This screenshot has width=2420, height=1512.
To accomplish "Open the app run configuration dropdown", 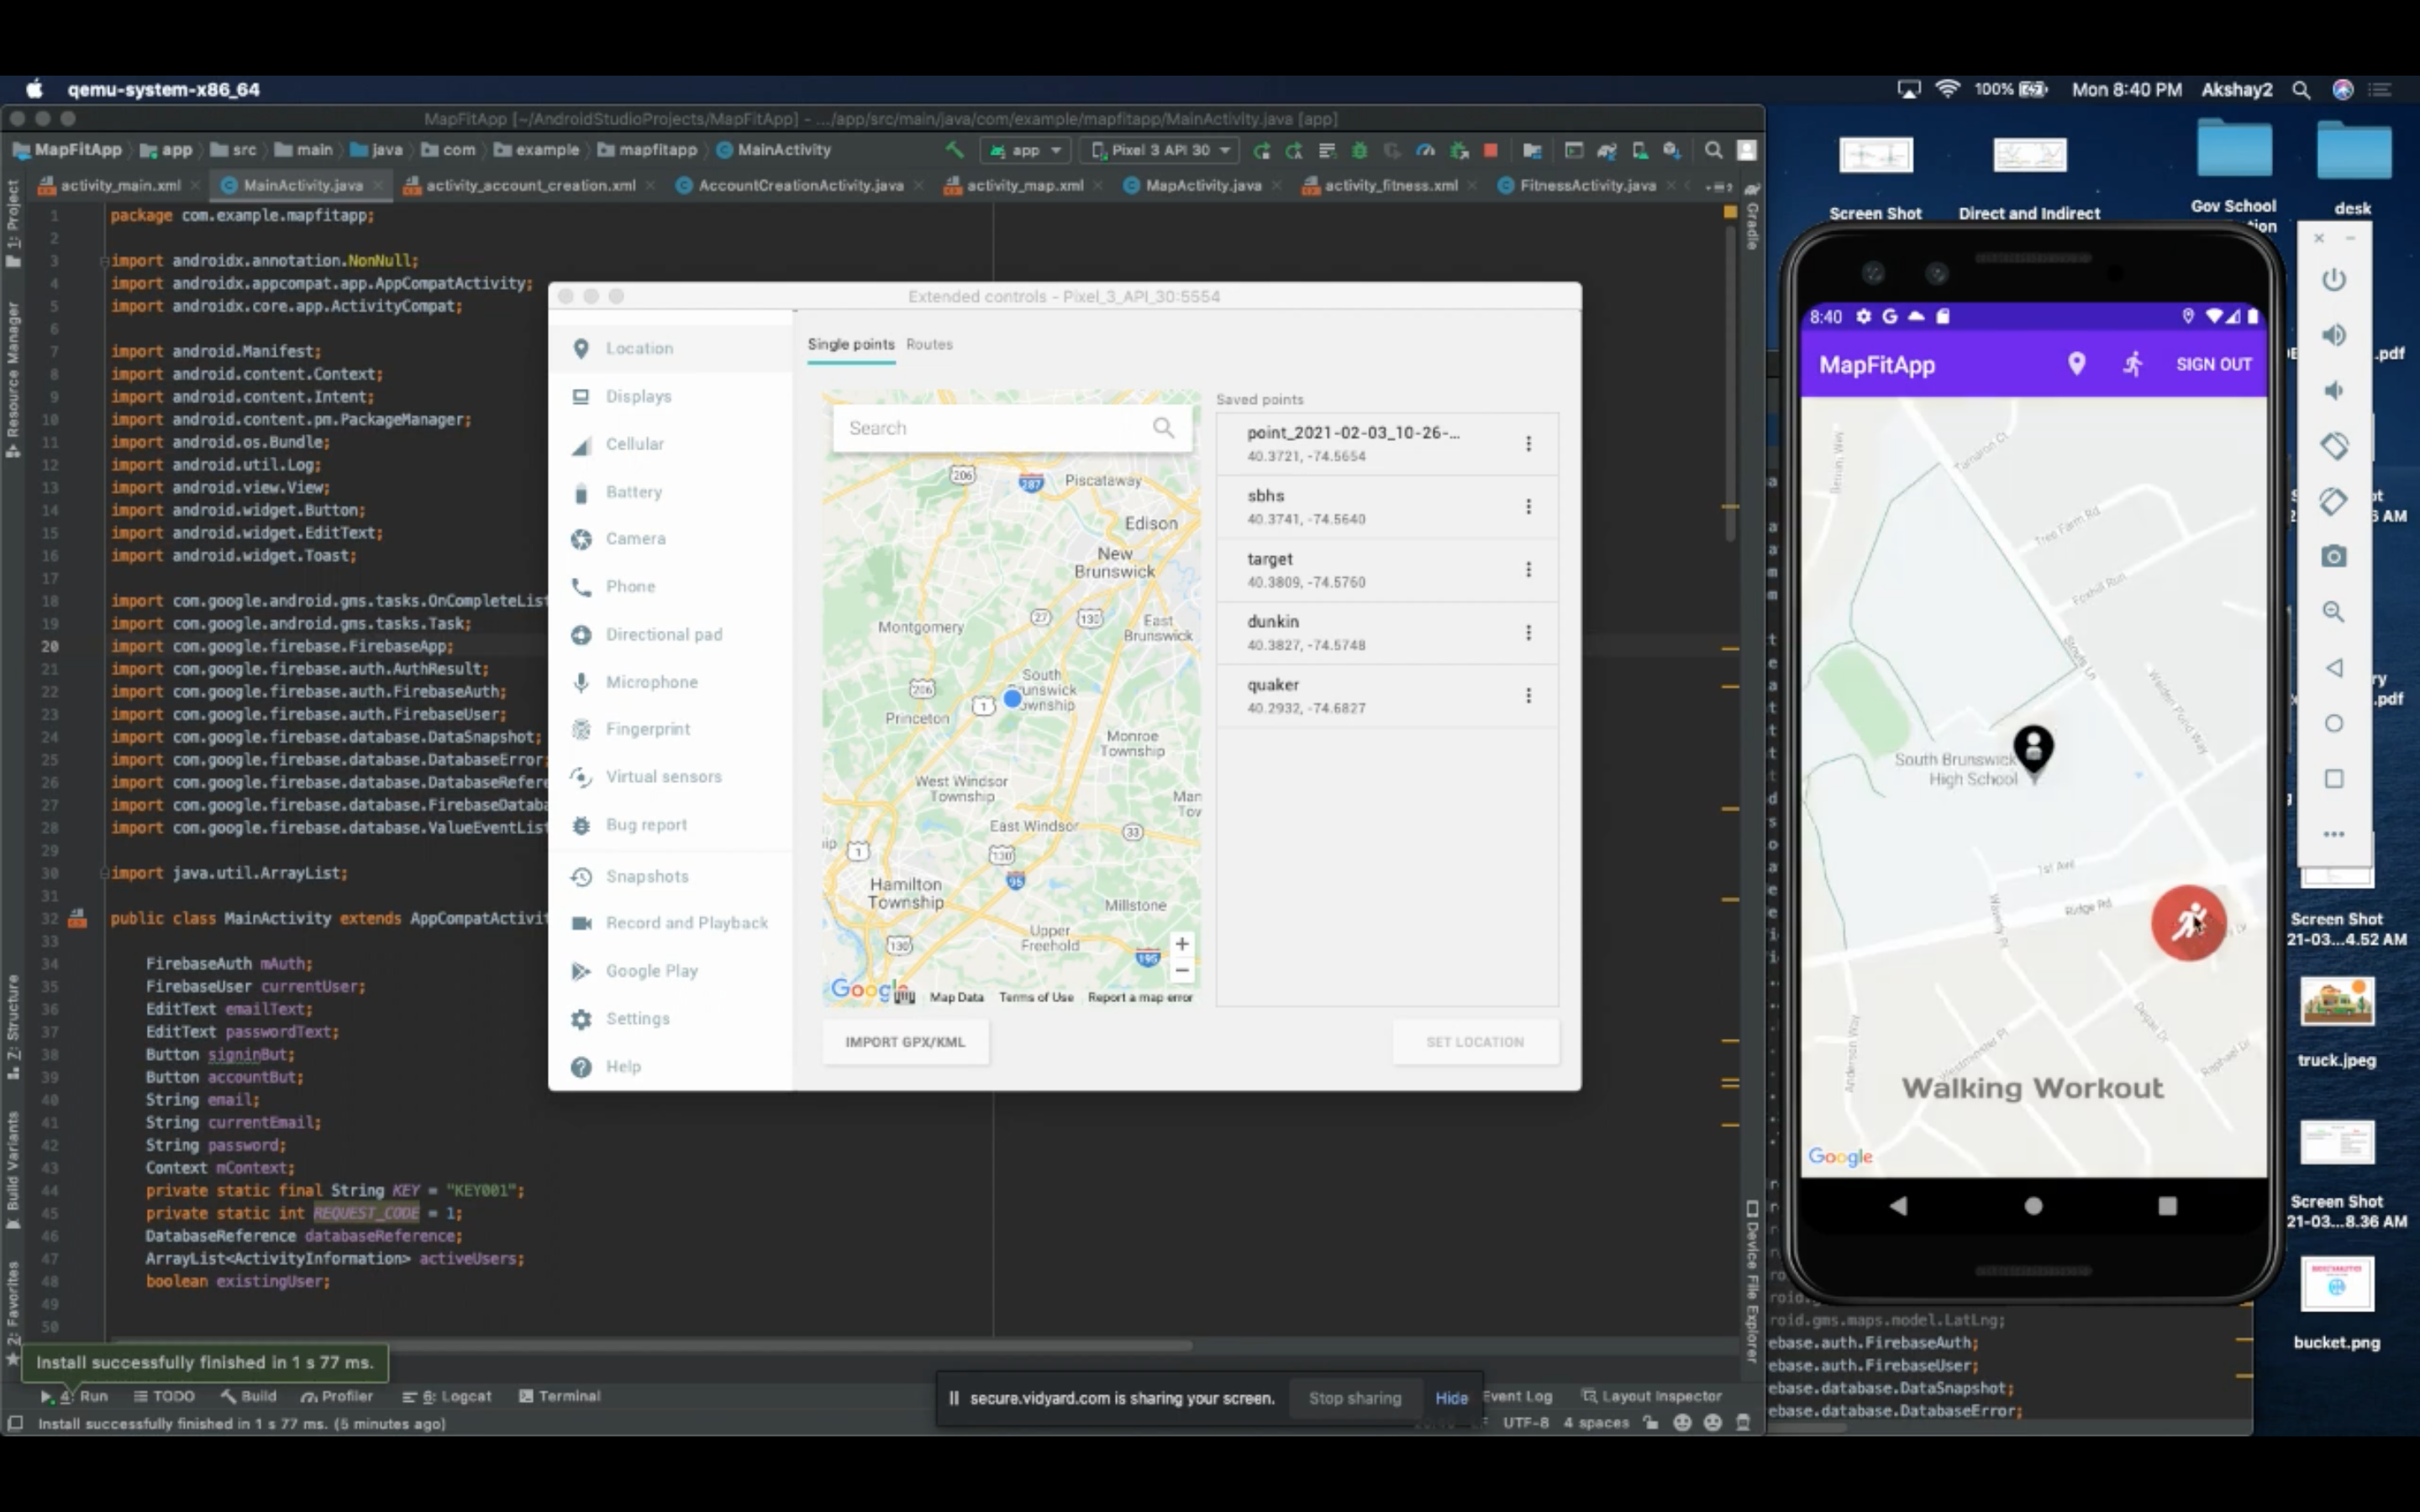I will pos(1026,150).
